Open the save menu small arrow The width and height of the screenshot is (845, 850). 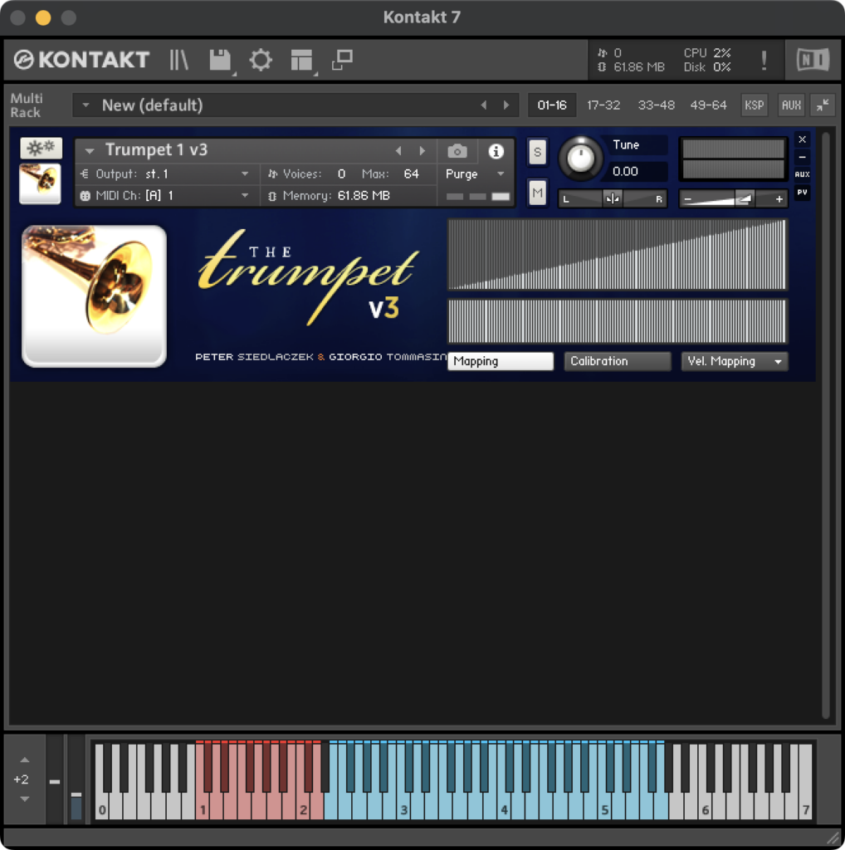[234, 74]
